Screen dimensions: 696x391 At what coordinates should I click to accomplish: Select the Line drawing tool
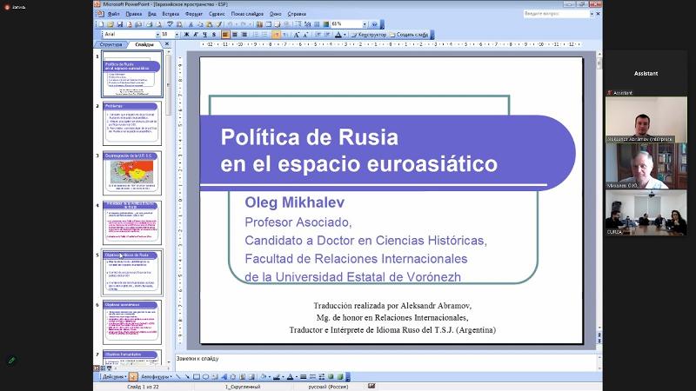(x=178, y=377)
